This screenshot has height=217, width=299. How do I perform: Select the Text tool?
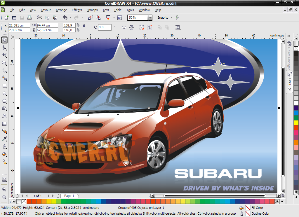tap(4, 116)
